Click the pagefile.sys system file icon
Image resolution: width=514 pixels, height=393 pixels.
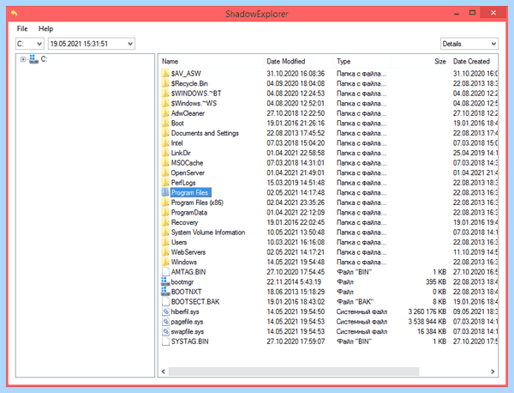[x=165, y=322]
